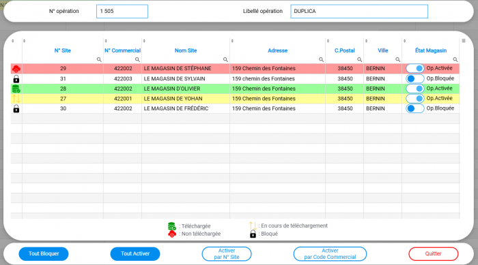Open search in the N° Site column
This screenshot has height=265, width=478.
(99, 60)
